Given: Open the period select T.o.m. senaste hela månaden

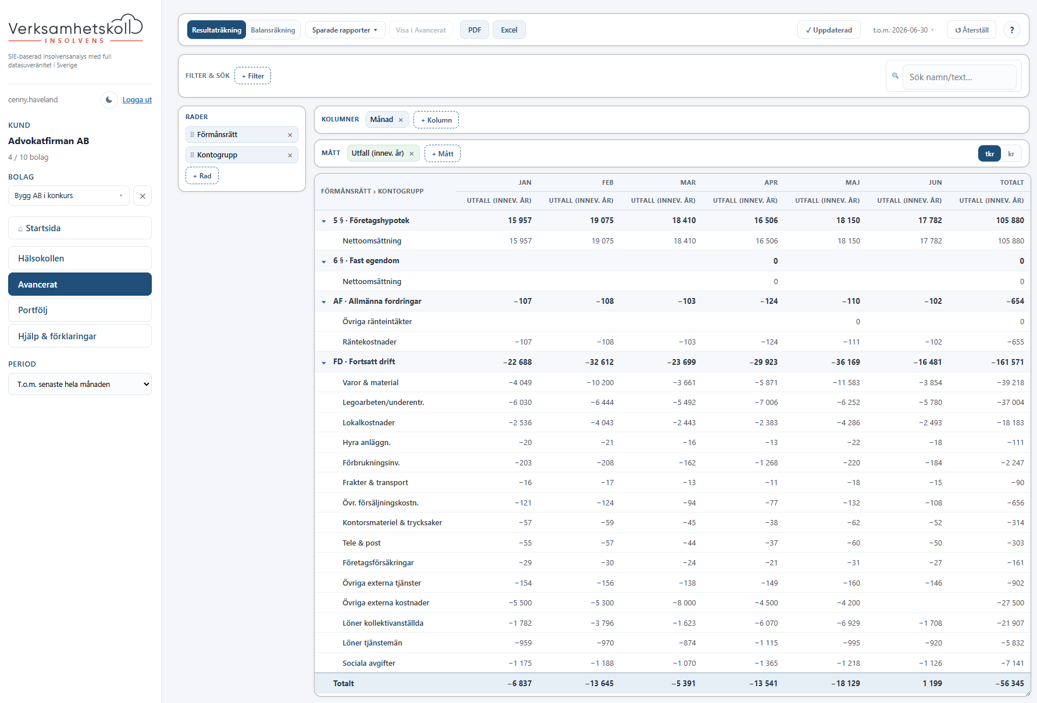Looking at the screenshot, I should tap(80, 384).
